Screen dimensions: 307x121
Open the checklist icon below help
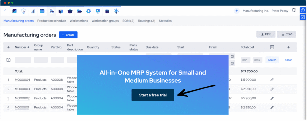pos(303,17)
